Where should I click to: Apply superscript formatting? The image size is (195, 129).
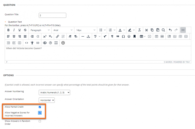pyautogui.click(x=45, y=37)
